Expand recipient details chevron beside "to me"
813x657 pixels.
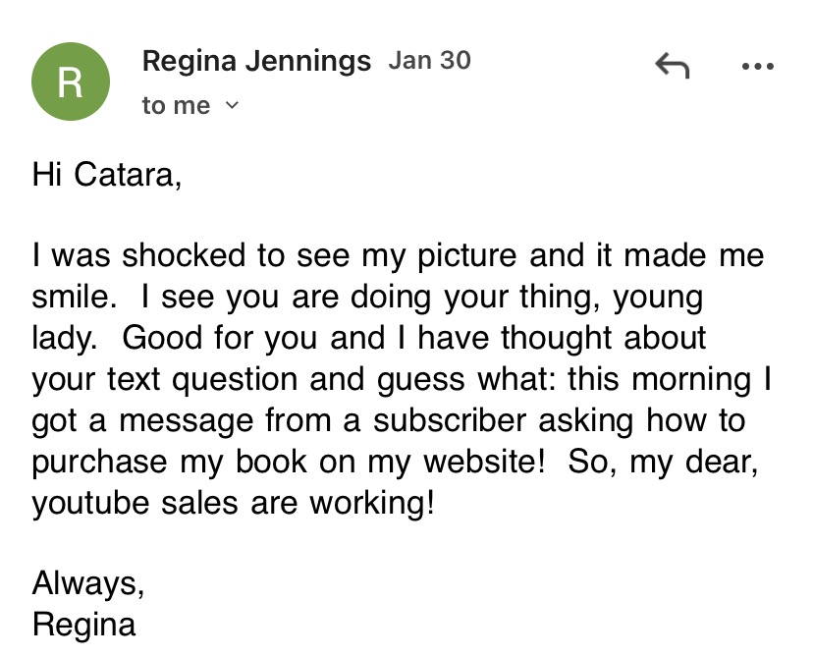pos(232,105)
